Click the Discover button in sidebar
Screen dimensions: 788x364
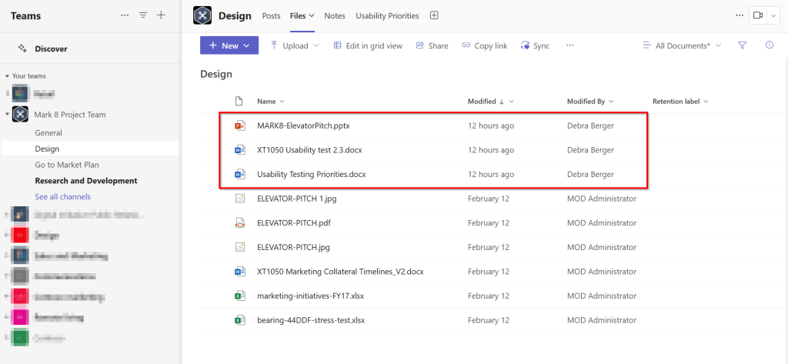pos(51,48)
